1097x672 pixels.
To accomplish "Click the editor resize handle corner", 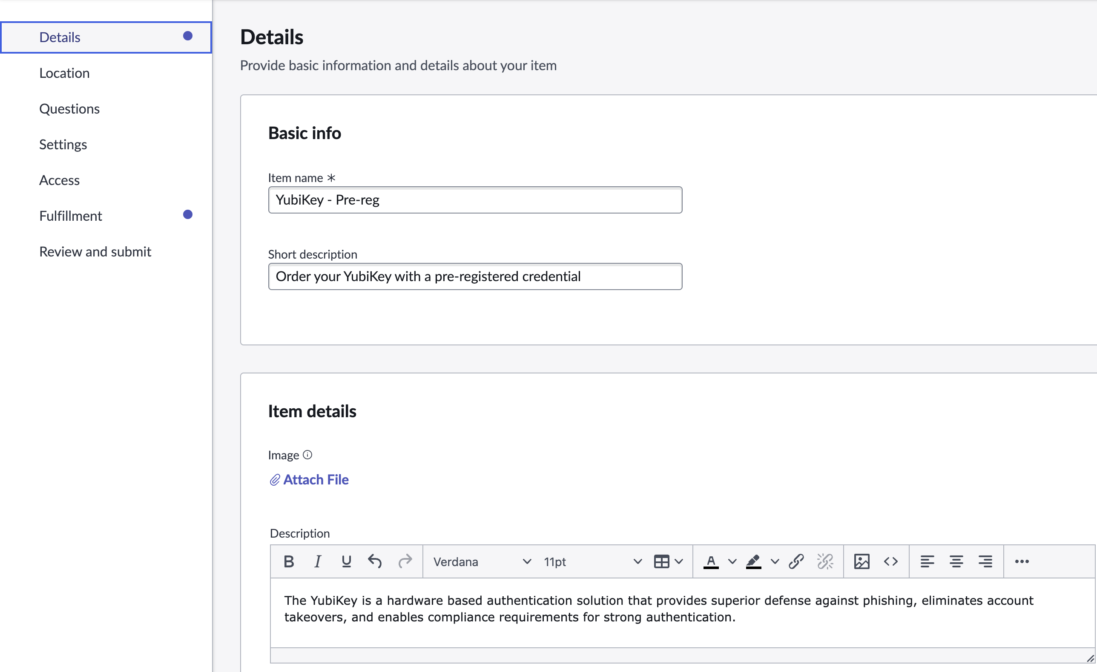I will tap(1090, 659).
